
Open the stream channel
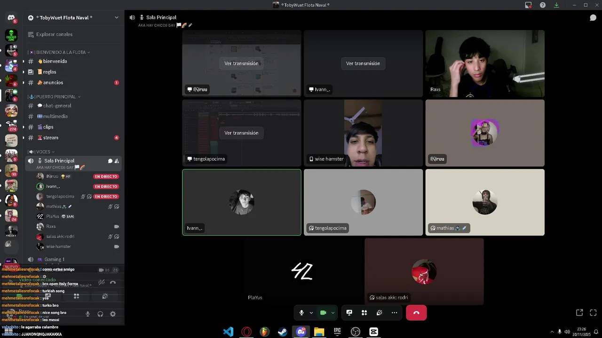pos(74,138)
